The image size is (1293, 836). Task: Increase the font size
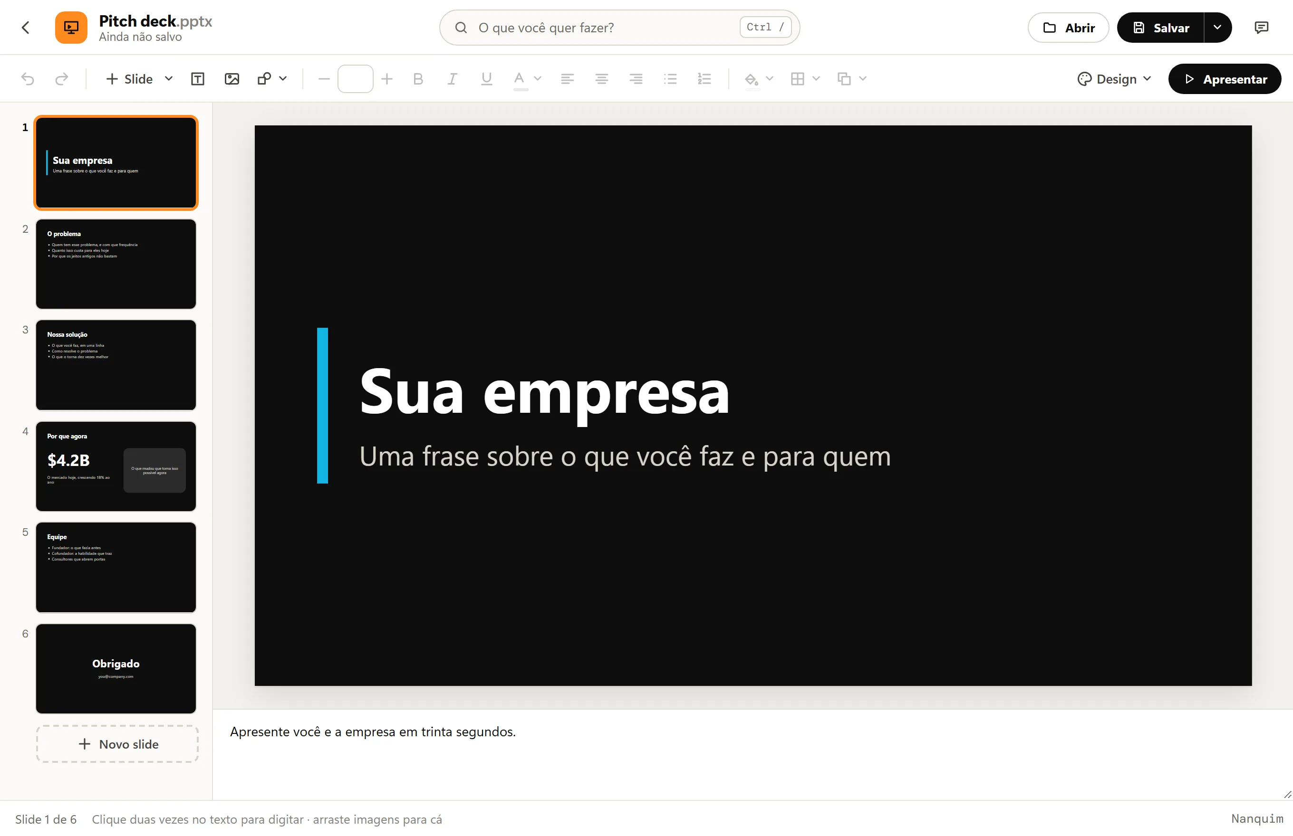[387, 79]
